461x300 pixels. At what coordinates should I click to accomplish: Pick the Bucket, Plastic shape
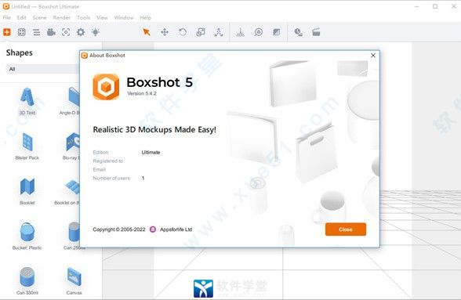pyautogui.click(x=27, y=236)
